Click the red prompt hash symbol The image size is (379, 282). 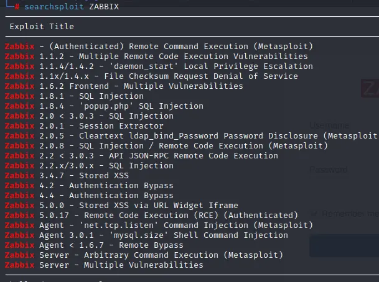point(17,6)
